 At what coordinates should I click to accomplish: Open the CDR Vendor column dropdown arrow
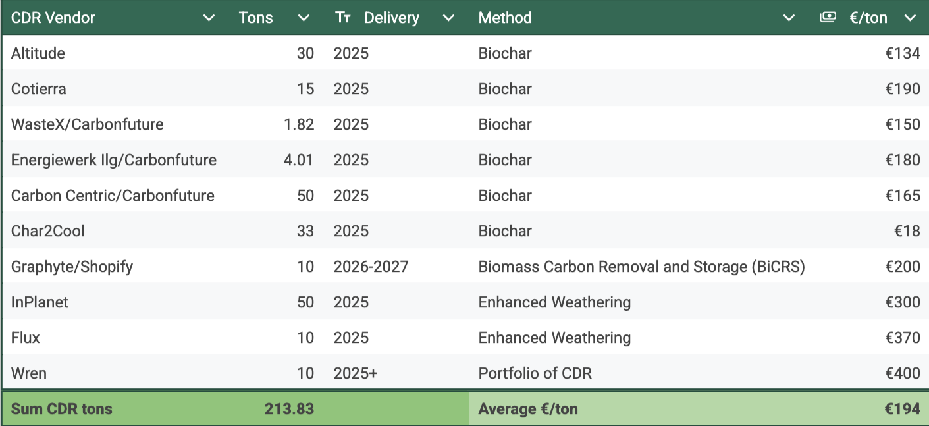[x=209, y=18]
